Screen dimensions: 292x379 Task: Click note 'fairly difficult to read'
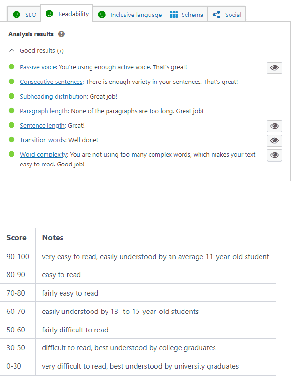(75, 330)
